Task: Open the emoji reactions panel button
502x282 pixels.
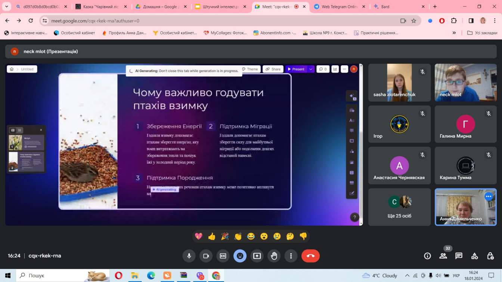Action: [240, 256]
